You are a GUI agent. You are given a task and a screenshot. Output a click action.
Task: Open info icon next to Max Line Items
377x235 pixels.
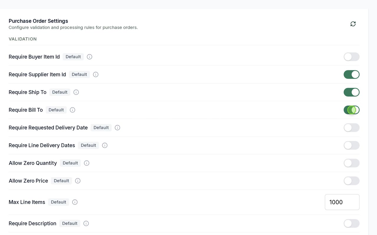tap(75, 202)
